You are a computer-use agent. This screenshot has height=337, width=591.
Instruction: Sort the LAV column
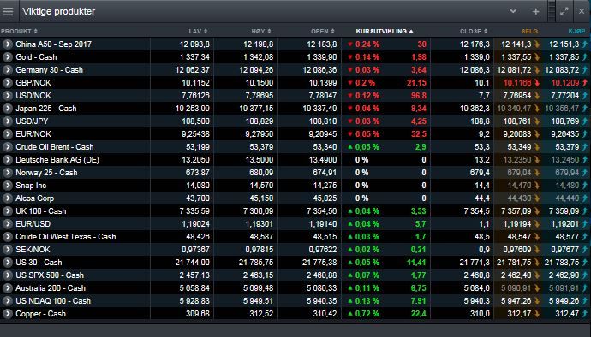click(x=198, y=32)
